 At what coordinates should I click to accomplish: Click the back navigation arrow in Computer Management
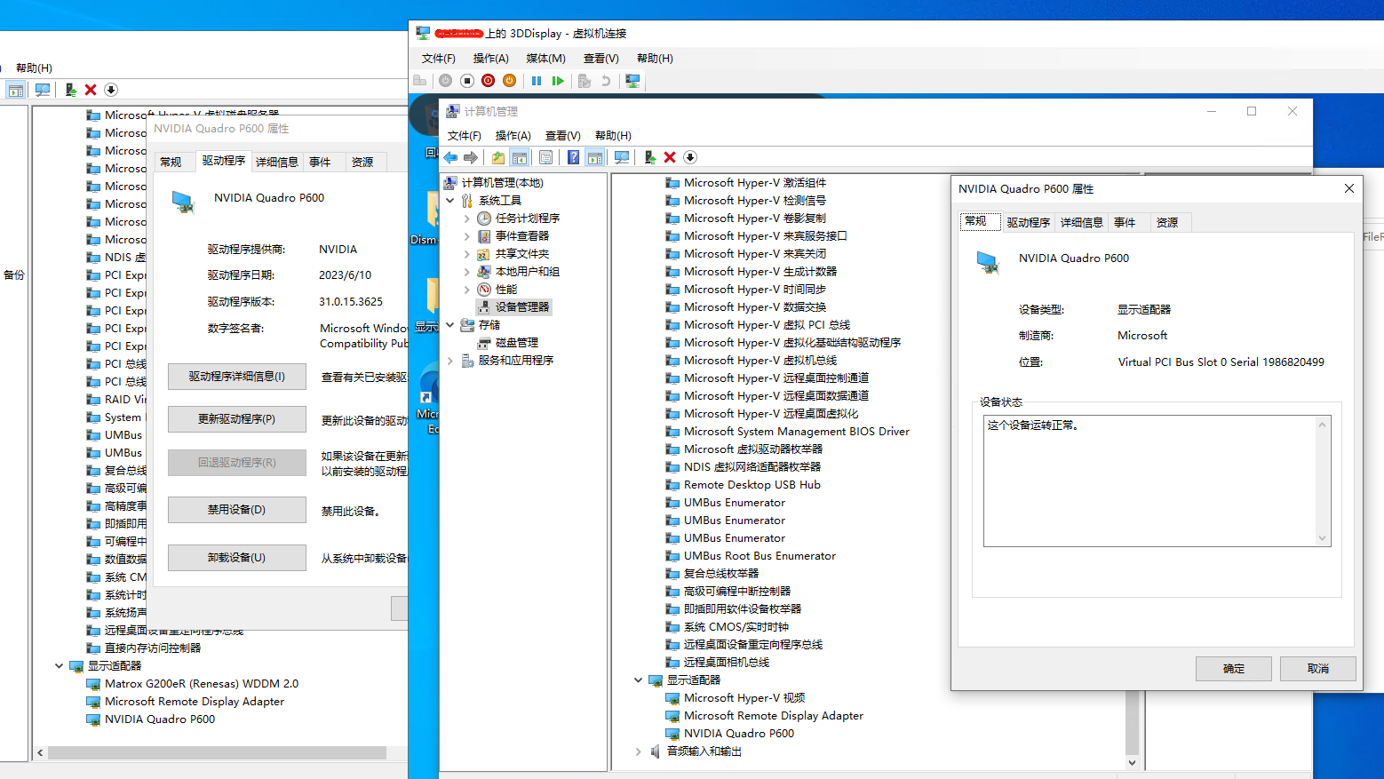[x=450, y=157]
